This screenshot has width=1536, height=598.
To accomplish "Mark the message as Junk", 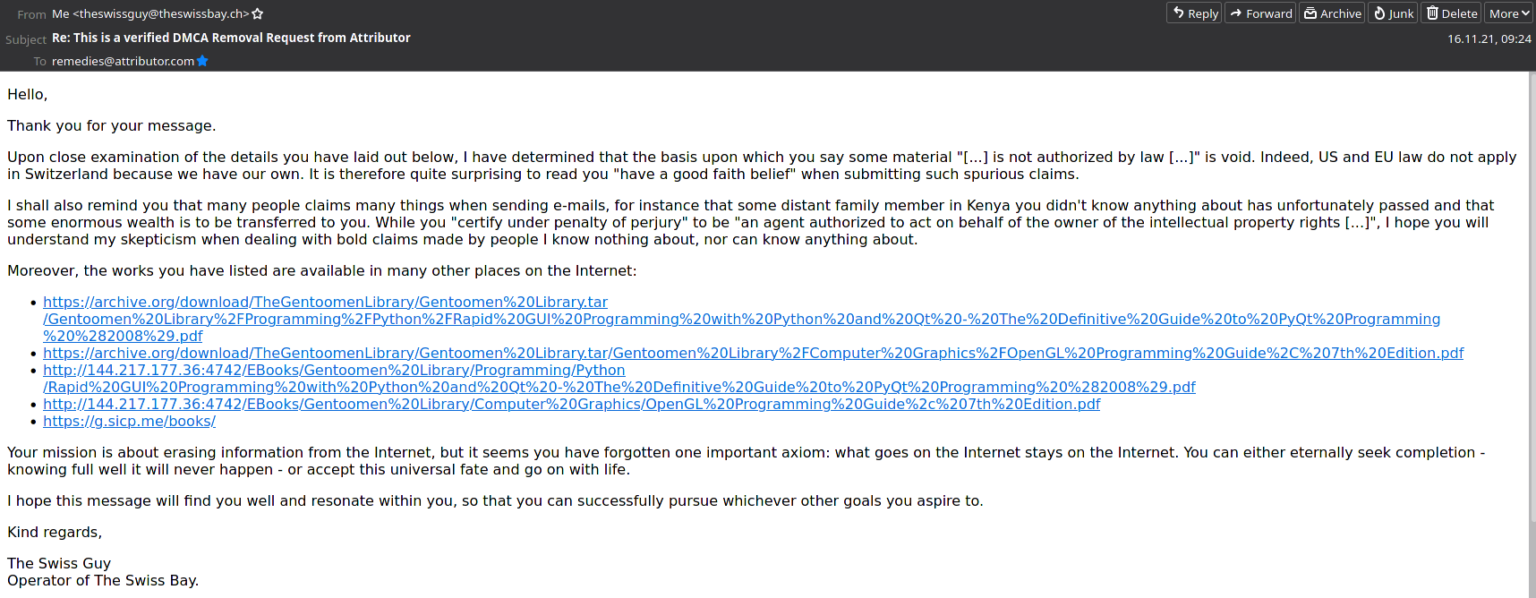I will tap(1393, 13).
